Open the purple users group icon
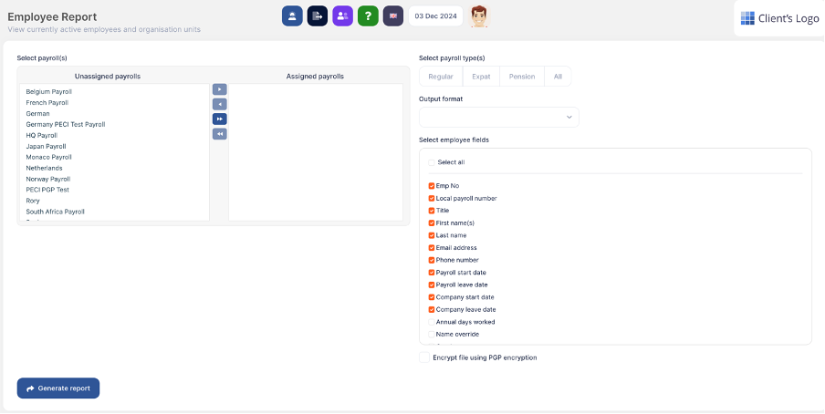 tap(342, 16)
